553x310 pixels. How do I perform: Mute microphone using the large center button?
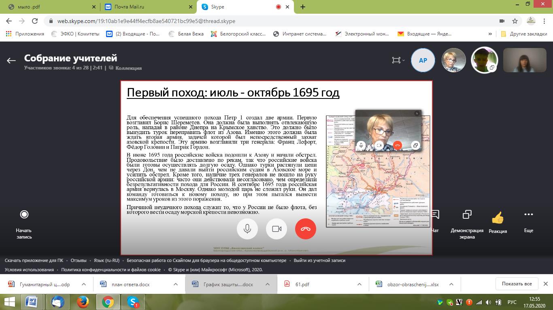[x=247, y=229]
